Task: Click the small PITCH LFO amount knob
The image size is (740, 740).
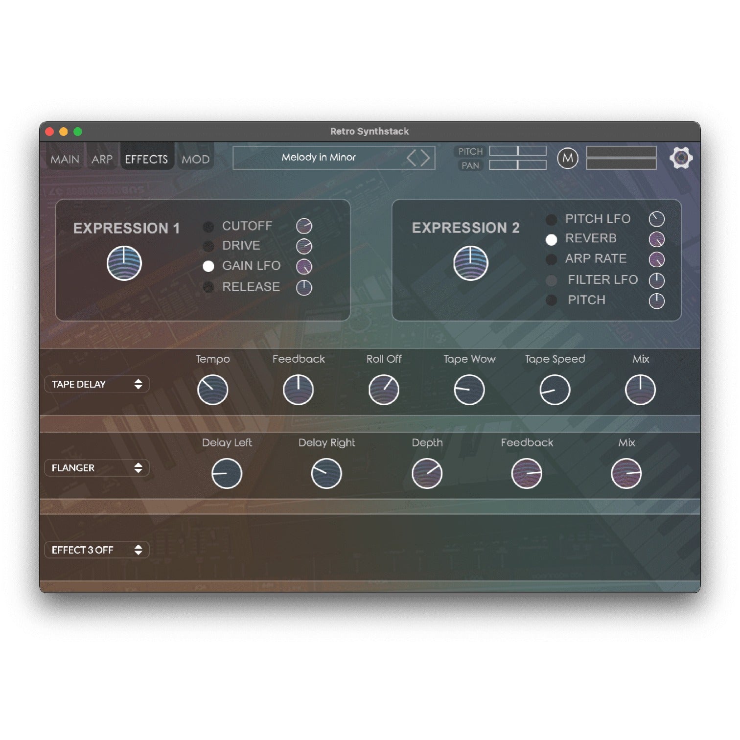Action: [x=656, y=219]
